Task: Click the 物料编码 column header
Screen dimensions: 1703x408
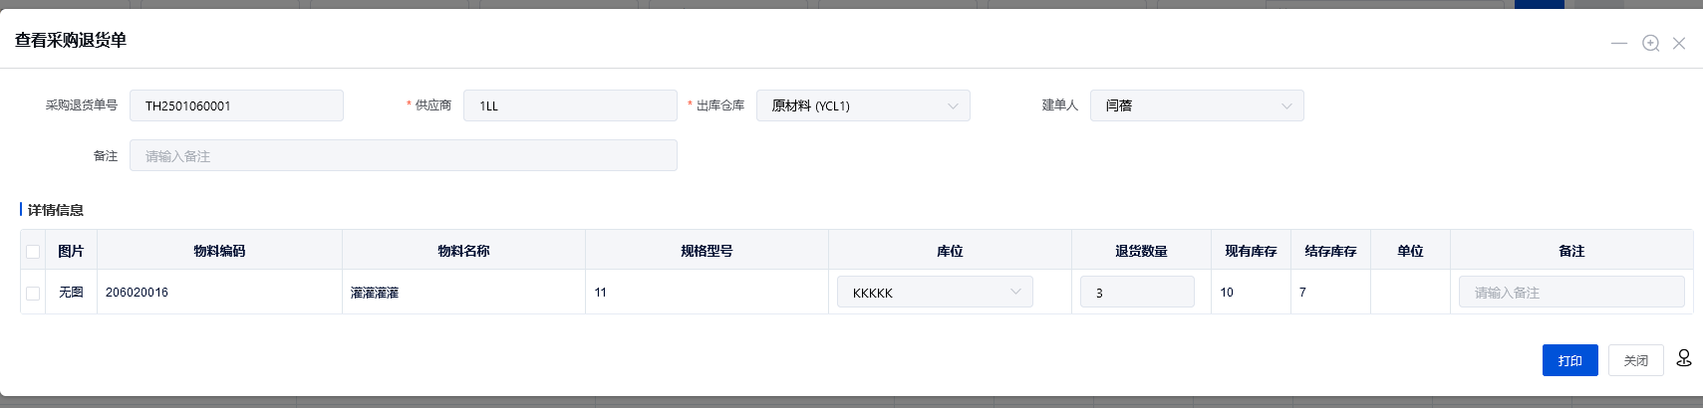Action: click(219, 251)
